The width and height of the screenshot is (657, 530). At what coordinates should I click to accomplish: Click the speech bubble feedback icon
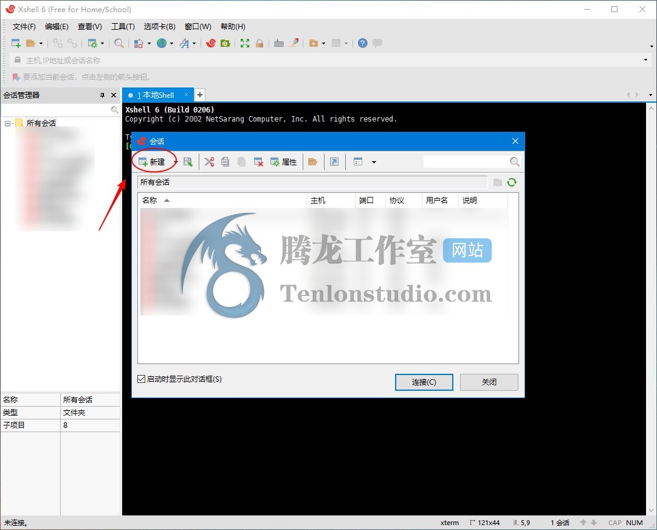pos(377,43)
